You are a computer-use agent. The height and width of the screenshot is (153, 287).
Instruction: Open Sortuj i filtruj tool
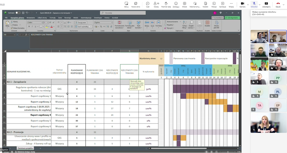coord(184,24)
